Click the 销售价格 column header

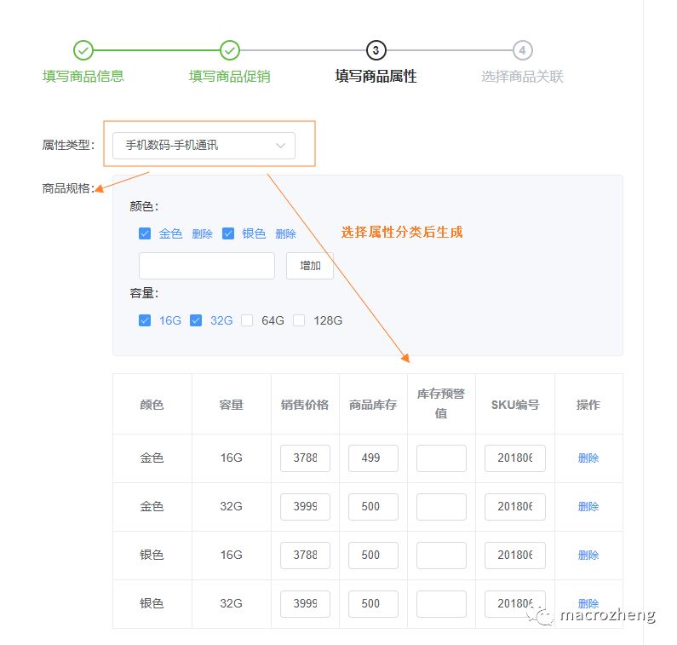click(305, 405)
